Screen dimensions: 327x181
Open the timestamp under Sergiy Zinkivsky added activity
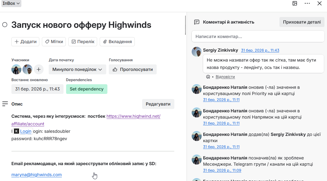click(x=221, y=147)
